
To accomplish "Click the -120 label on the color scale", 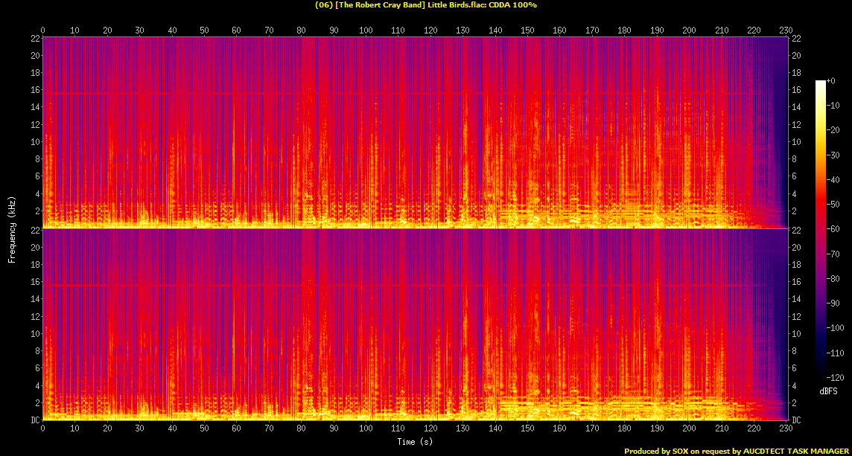I will pos(835,377).
